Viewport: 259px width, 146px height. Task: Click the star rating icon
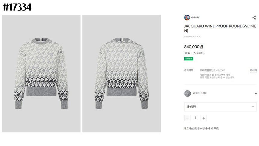pos(195,53)
